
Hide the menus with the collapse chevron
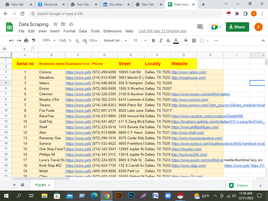263,41
